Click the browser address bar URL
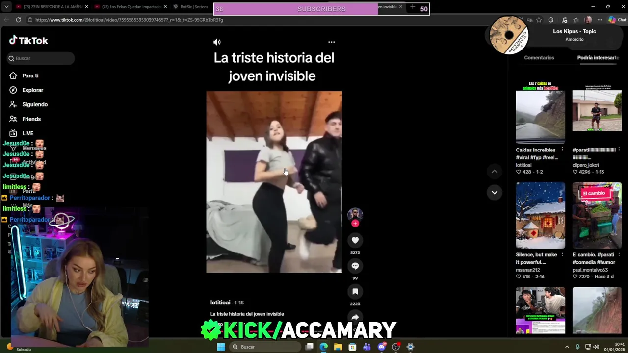The image size is (628, 353). click(129, 20)
